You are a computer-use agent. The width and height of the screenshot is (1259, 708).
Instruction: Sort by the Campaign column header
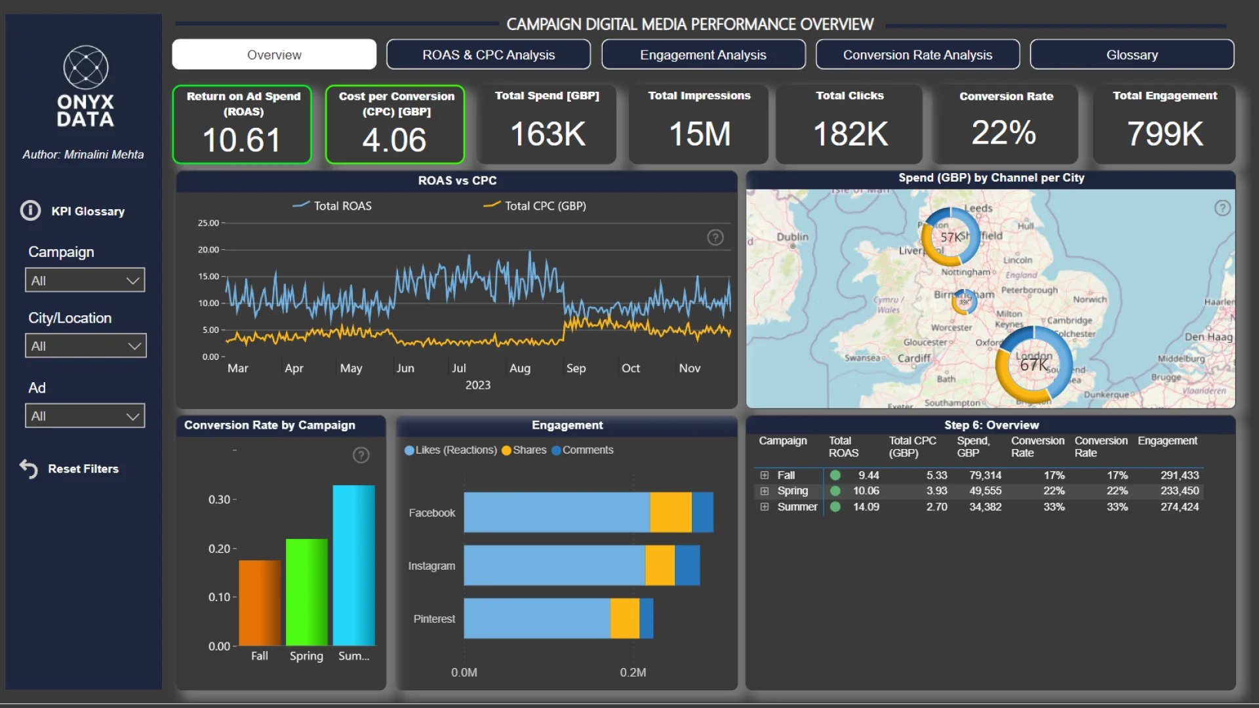click(x=783, y=441)
